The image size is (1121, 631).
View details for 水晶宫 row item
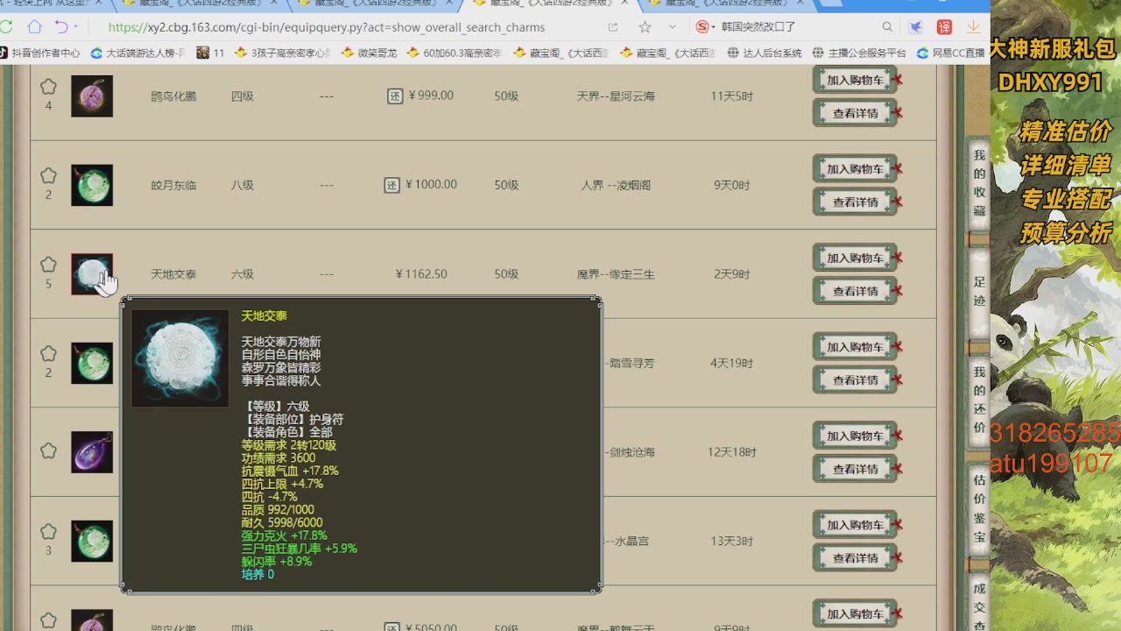[x=856, y=558]
